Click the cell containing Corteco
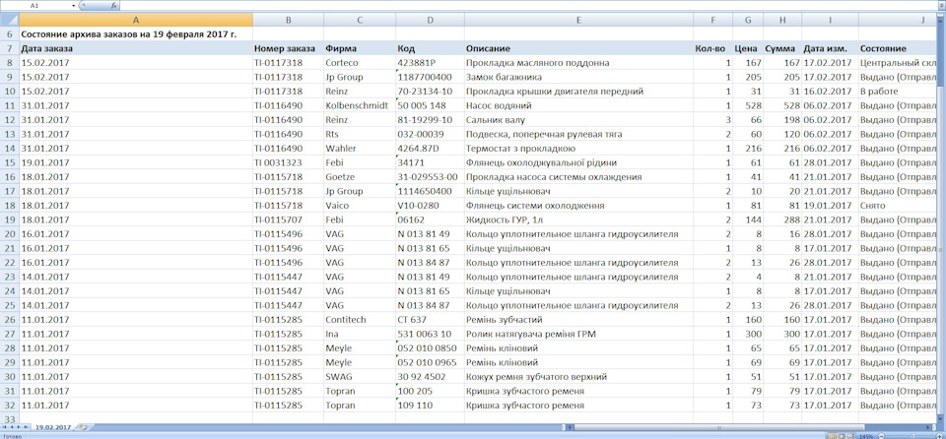The width and height of the screenshot is (946, 439). pos(360,63)
